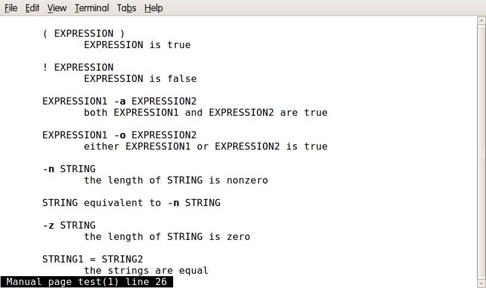This screenshot has width=486, height=288.
Task: Click the '-z STRING' line
Action: point(69,225)
